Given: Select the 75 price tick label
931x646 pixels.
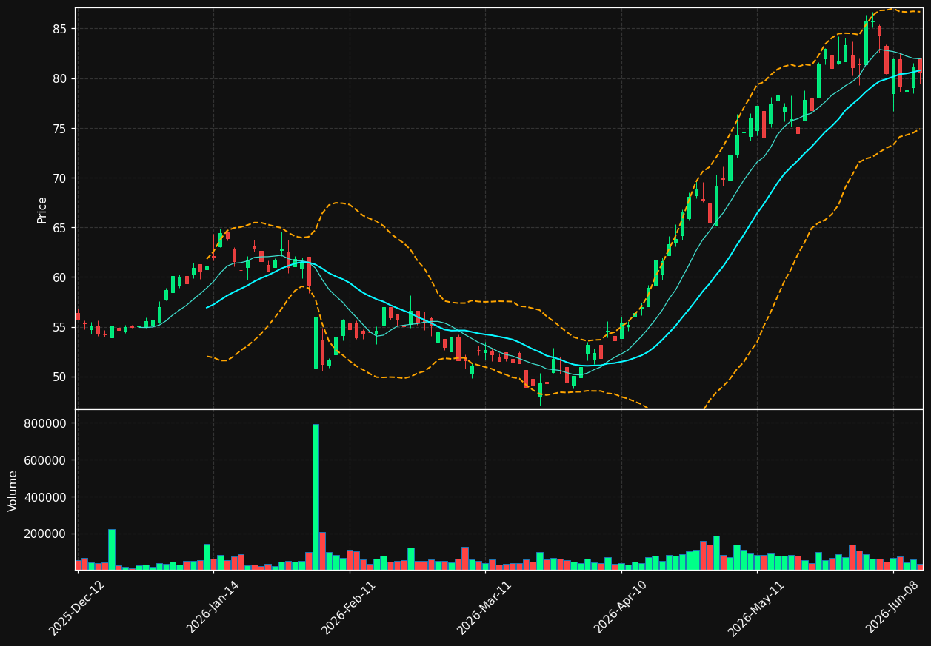Looking at the screenshot, I should (x=61, y=129).
